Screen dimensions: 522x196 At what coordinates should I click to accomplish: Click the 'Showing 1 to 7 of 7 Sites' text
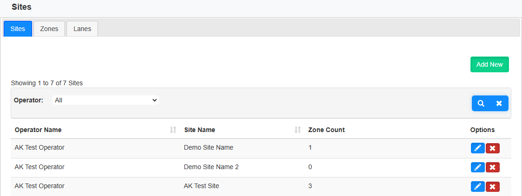46,83
